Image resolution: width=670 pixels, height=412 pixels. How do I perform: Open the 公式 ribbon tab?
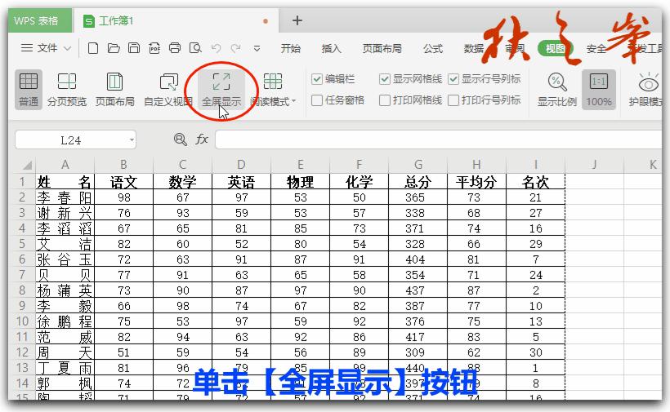click(x=433, y=49)
